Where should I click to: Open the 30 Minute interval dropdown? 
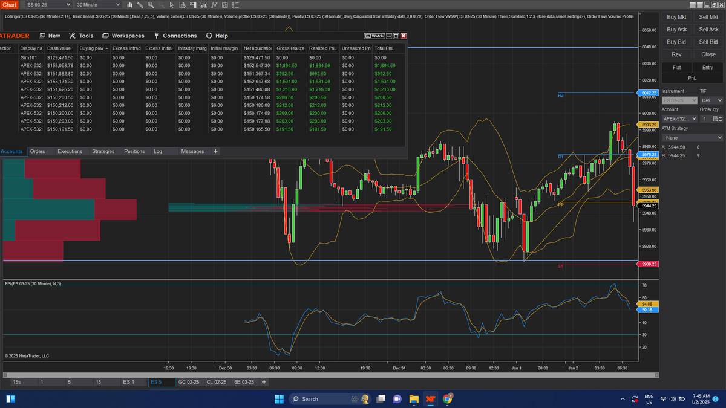coord(98,5)
